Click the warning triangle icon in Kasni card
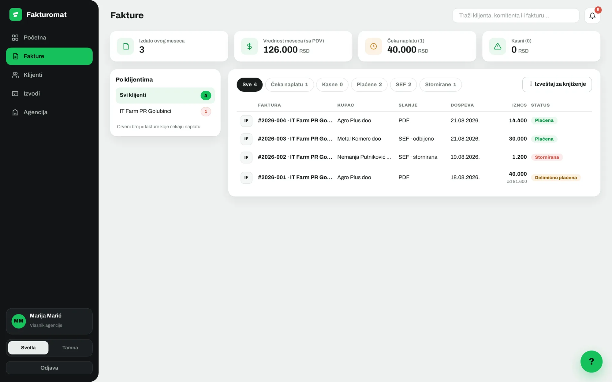 (498, 46)
